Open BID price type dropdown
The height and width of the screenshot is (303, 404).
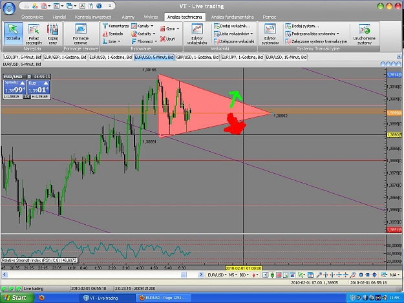pos(244,275)
